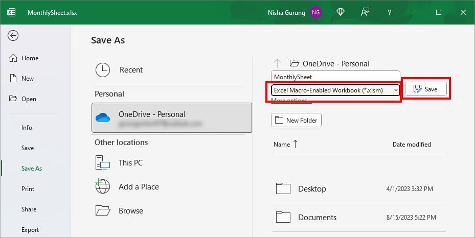This screenshot has width=475, height=238.
Task: Sort the list by Name column
Action: coord(285,144)
